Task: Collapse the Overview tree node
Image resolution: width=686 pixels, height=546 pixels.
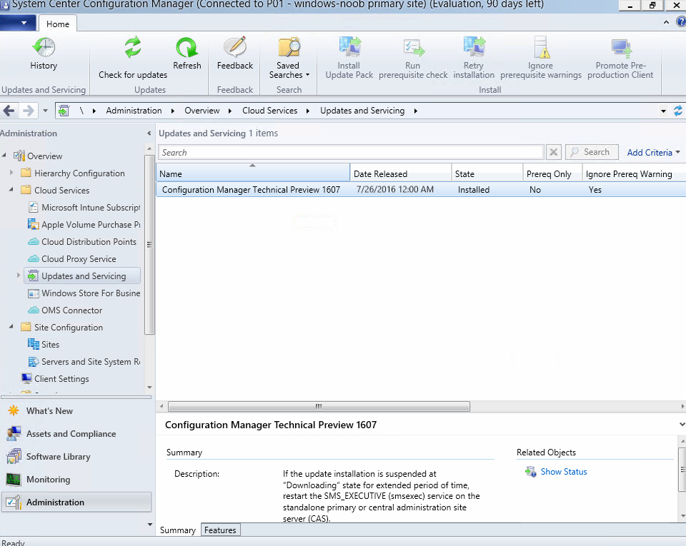Action: [4, 156]
